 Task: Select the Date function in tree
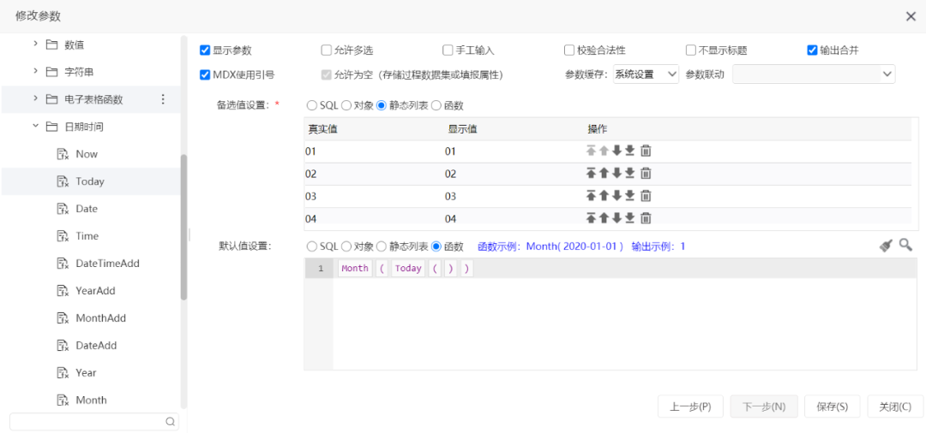[87, 209]
